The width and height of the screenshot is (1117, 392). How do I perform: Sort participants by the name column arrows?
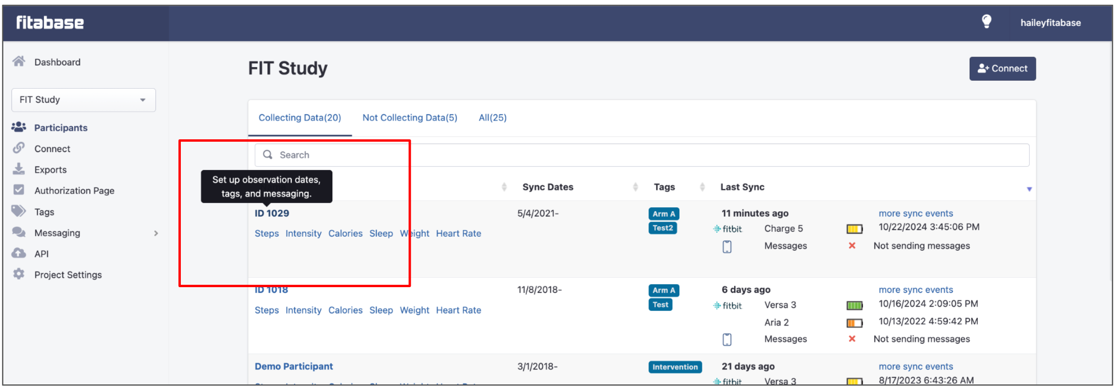point(504,187)
